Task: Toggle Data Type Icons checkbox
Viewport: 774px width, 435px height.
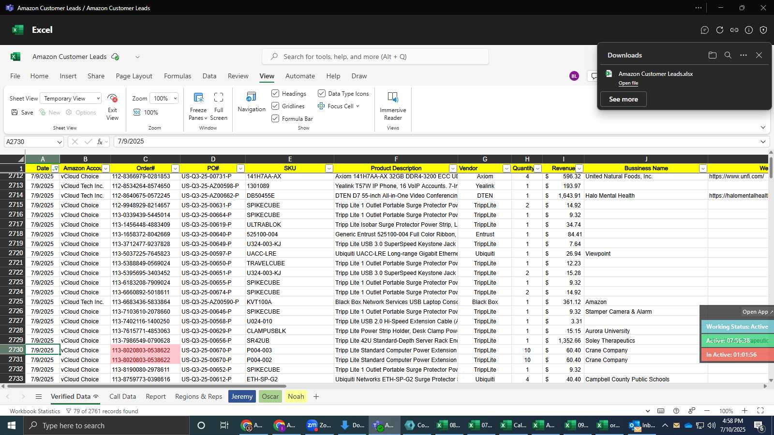Action: tap(321, 93)
